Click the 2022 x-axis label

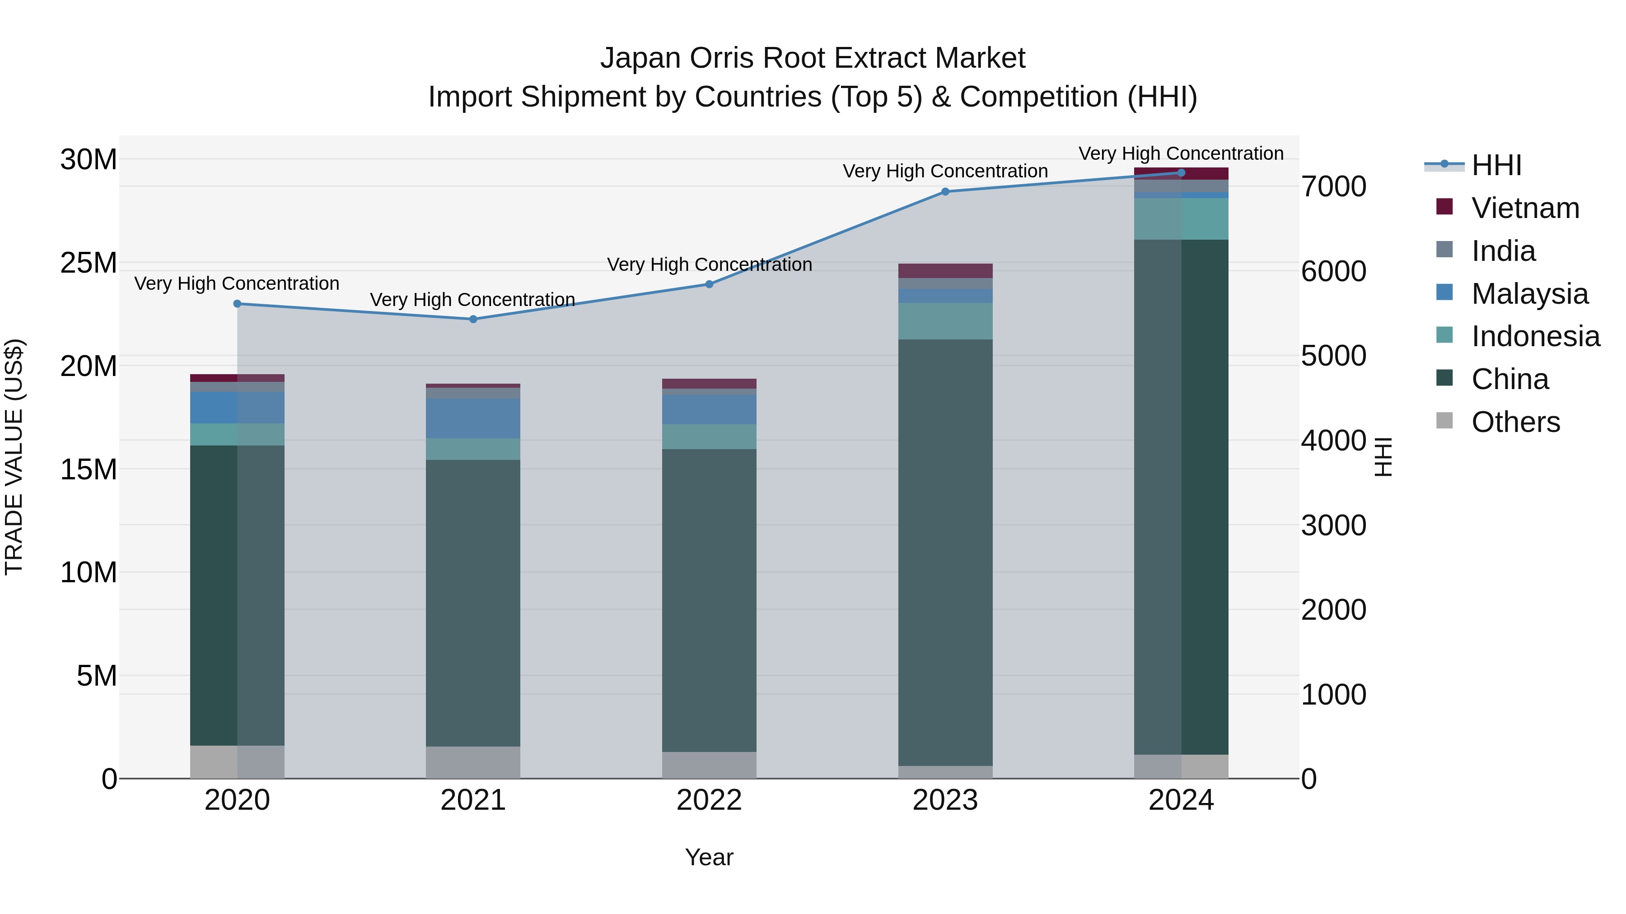tap(710, 800)
